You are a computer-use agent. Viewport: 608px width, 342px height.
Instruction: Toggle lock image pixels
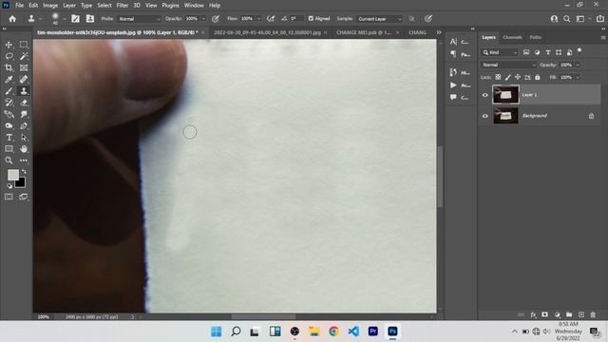(507, 77)
